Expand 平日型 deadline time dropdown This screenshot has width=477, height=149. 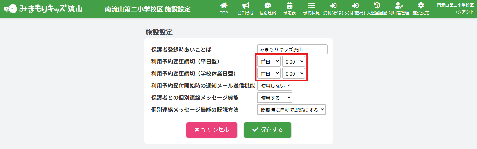click(x=294, y=62)
